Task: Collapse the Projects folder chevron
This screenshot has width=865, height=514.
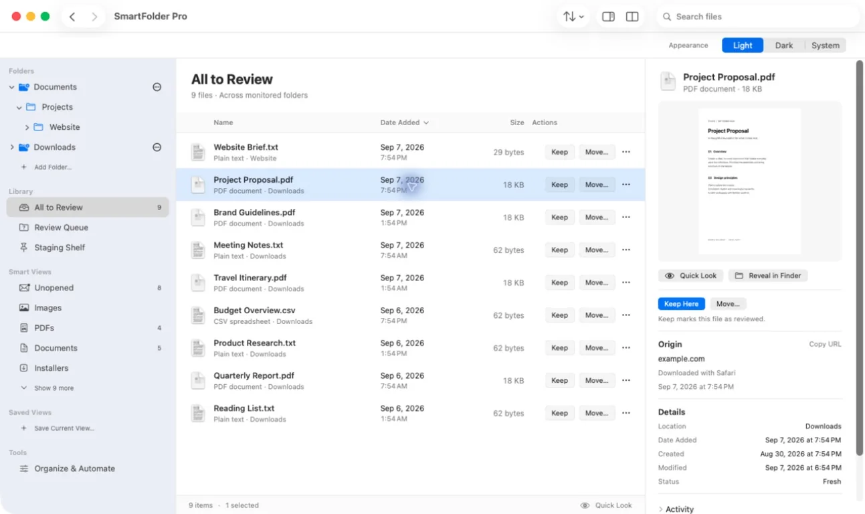Action: pos(19,107)
